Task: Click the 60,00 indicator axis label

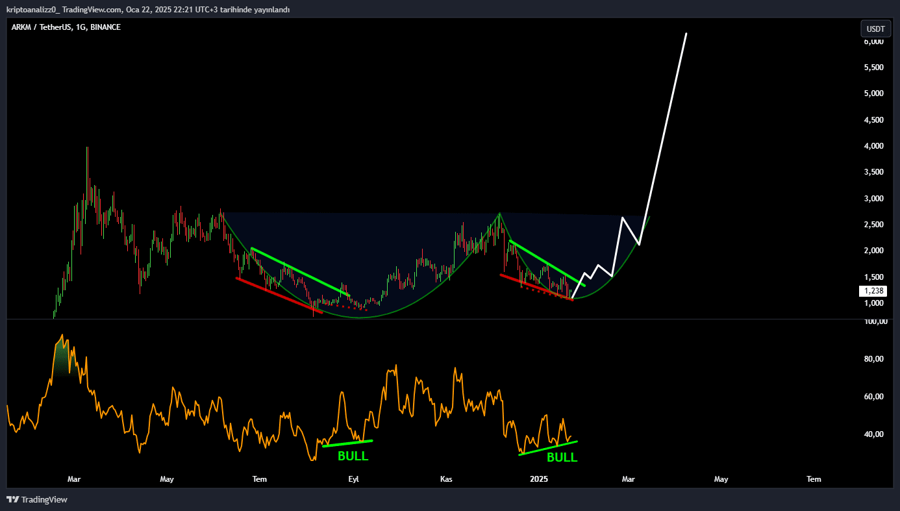Action: pyautogui.click(x=875, y=397)
